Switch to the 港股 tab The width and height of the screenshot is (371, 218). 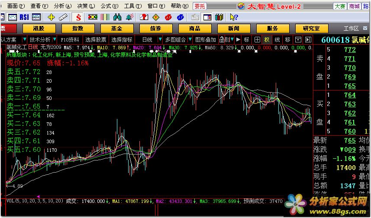tap(39, 29)
